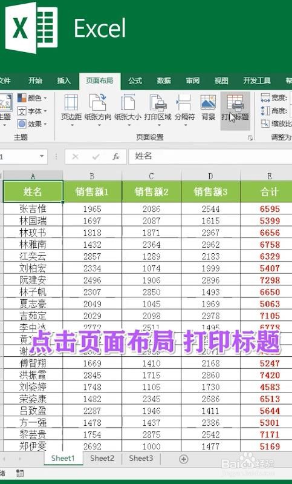Open the 页边距 margins tool
The height and width of the screenshot is (484, 292).
click(71, 111)
